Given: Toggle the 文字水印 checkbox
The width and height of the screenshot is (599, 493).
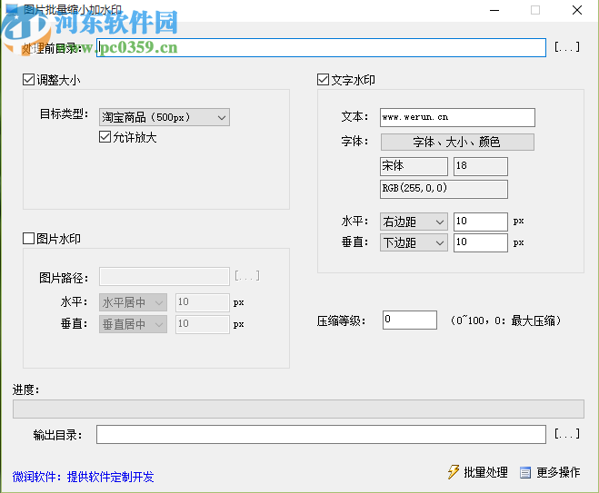Looking at the screenshot, I should (x=324, y=80).
